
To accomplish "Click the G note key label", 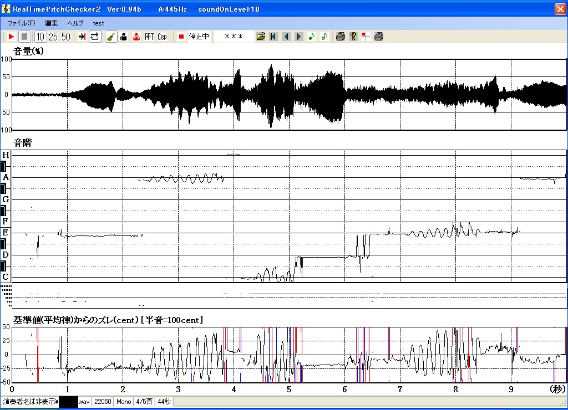I will click(6, 199).
